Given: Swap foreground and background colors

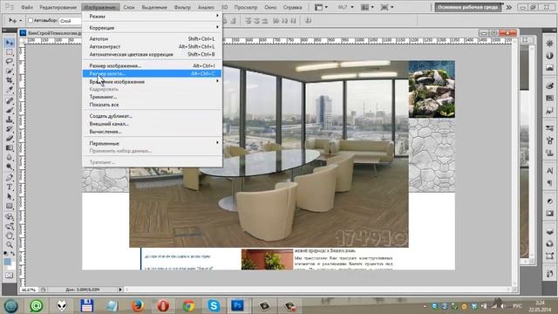Looking at the screenshot, I should click(x=13, y=253).
